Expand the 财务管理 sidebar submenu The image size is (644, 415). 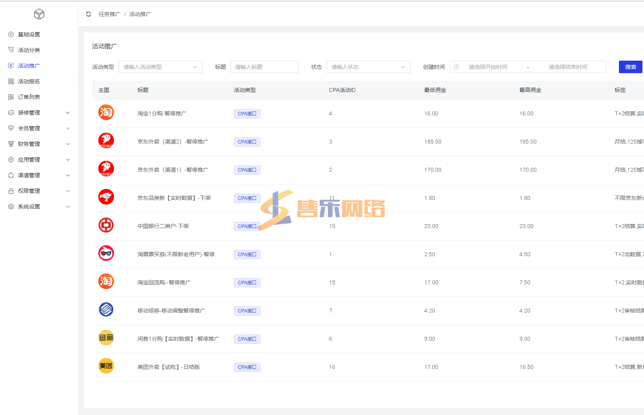click(39, 144)
